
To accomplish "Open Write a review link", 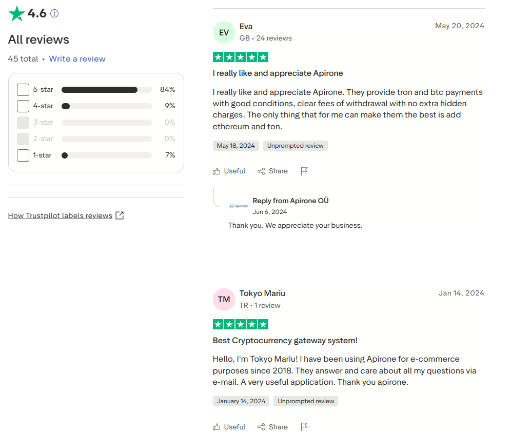I will [x=77, y=59].
